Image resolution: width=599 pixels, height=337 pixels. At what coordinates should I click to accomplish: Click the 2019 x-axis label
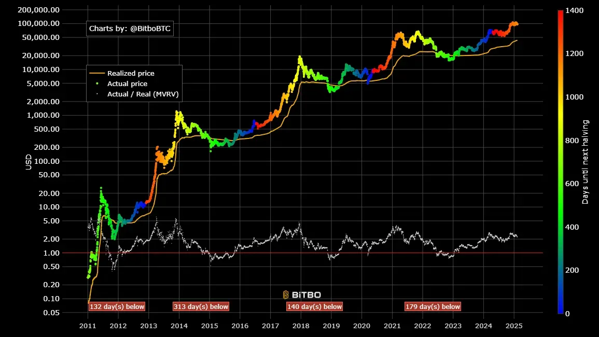(331, 326)
